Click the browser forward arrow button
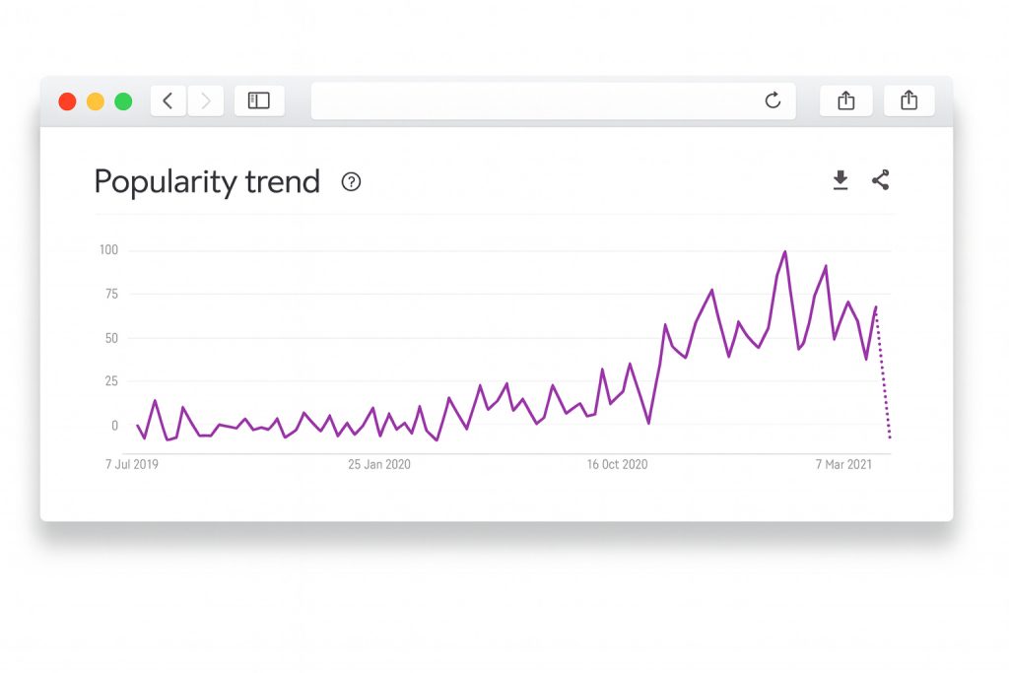Screen dimensions: 1009x673 click(206, 101)
